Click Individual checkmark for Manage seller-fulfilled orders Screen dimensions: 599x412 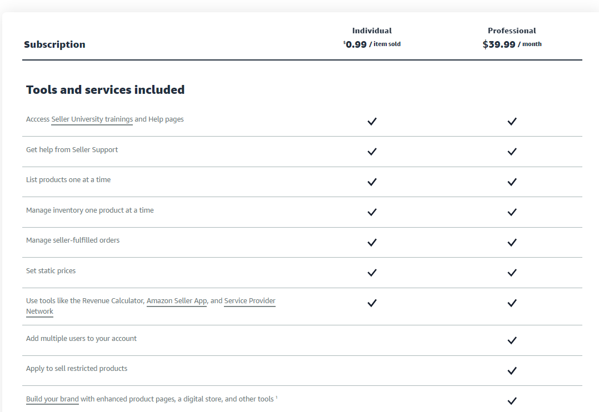coord(372,243)
